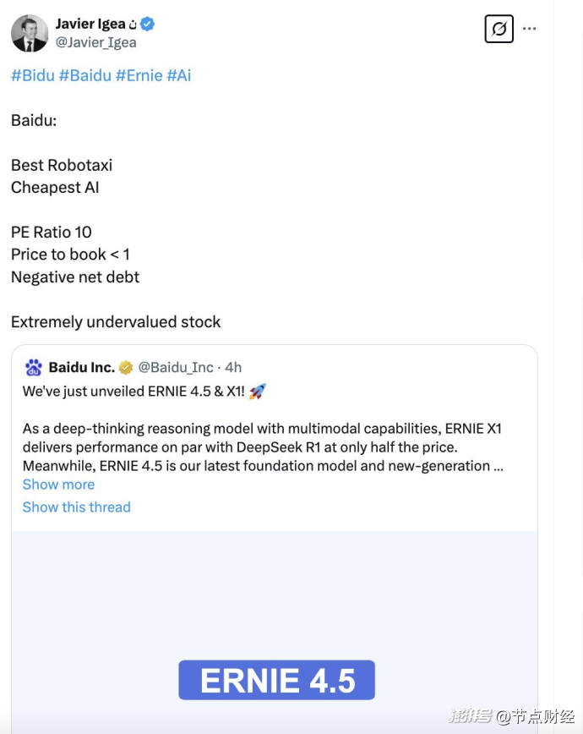
Task: Click the gold verified badge next to Baidu Inc.
Action: (x=126, y=367)
